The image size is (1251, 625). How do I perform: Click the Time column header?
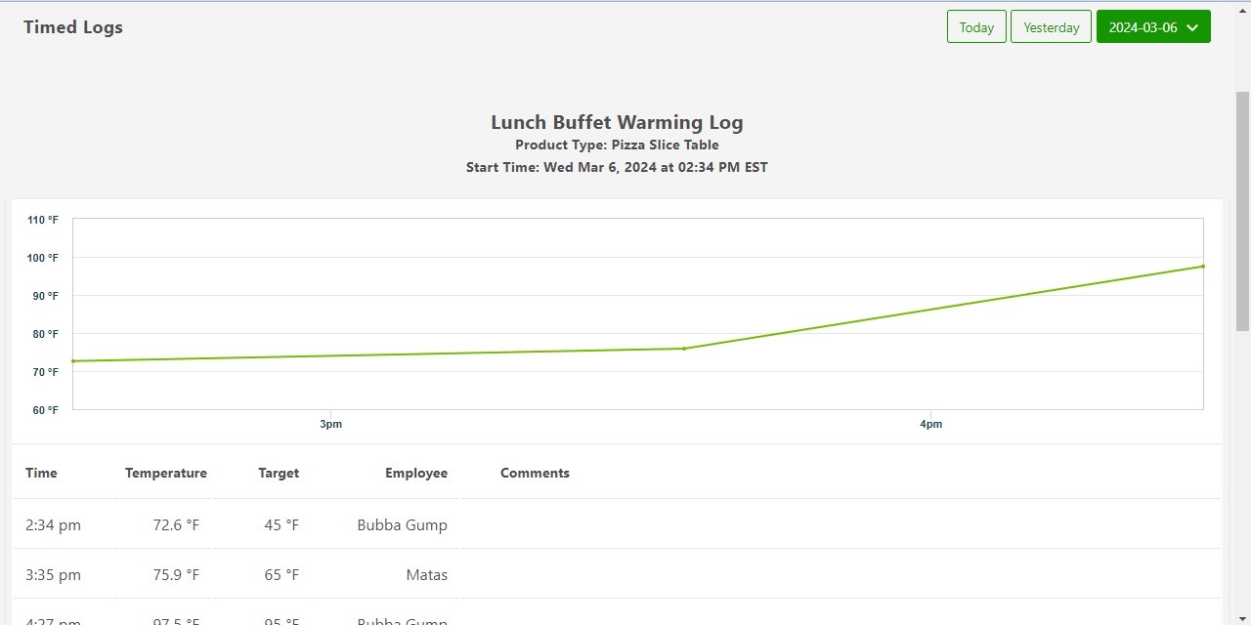coord(41,473)
